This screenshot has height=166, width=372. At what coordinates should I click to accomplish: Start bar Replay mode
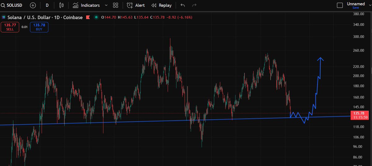point(162,5)
